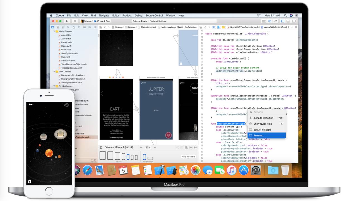The image size is (346, 201).
Task: Run the Science project with the play button
Action: (x=67, y=21)
